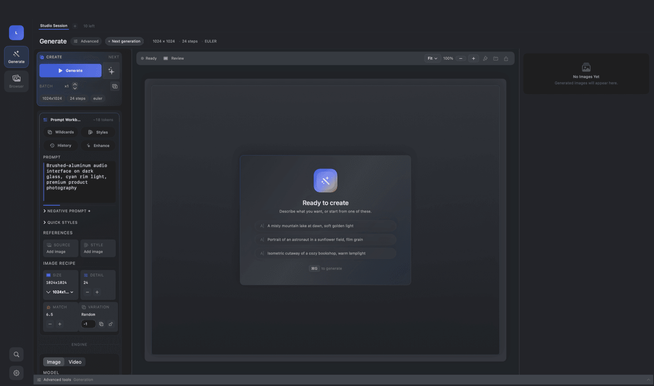Open settings with the gear icon
The image size is (654, 386).
(x=16, y=373)
